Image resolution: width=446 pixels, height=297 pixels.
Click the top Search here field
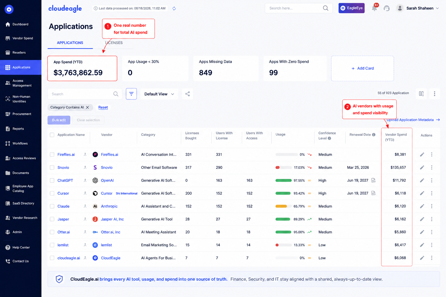tap(298, 8)
